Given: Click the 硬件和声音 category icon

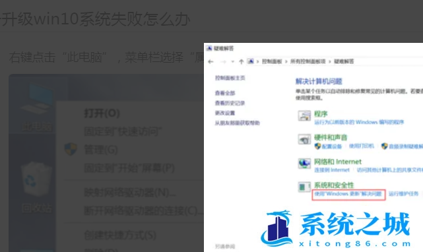Looking at the screenshot, I should (304, 139).
